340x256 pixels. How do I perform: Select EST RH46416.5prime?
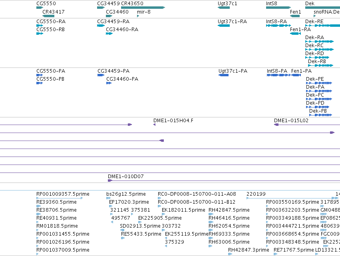[x=229, y=218]
